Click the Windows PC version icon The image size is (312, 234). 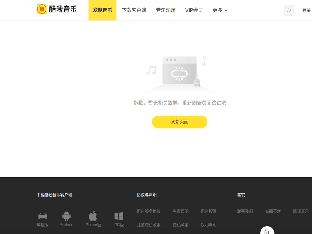[x=119, y=216]
